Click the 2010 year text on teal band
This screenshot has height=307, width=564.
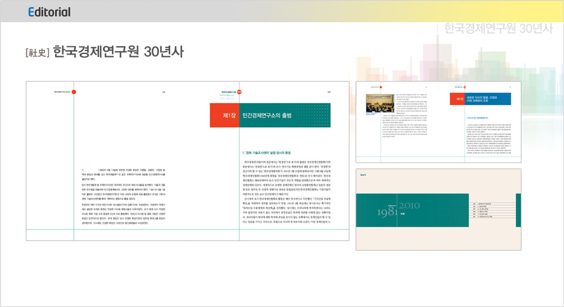(409, 206)
